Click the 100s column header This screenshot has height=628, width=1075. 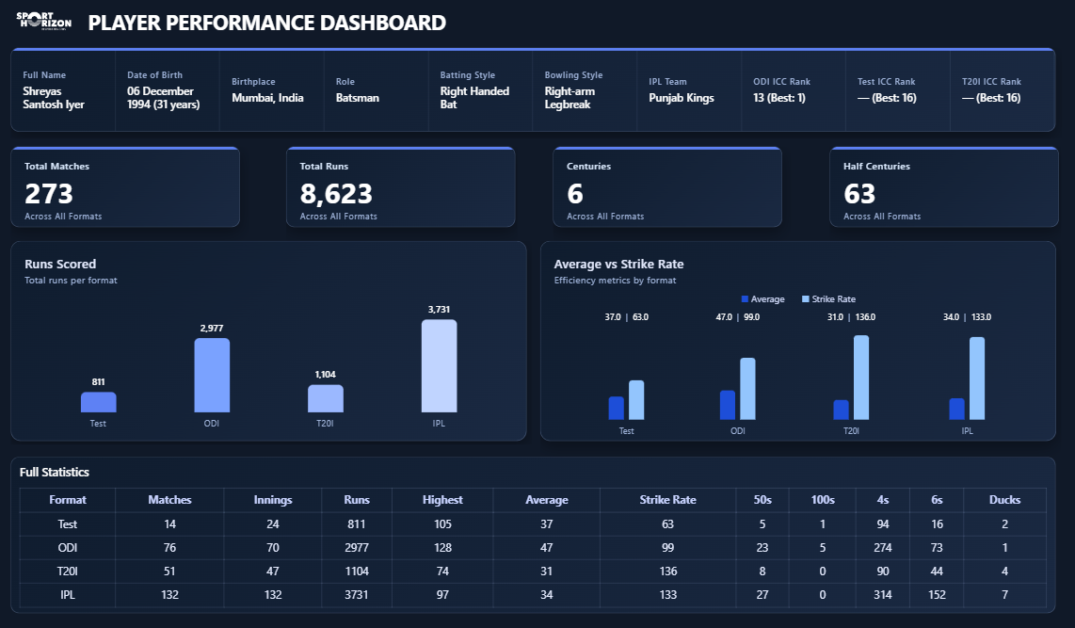click(x=823, y=500)
